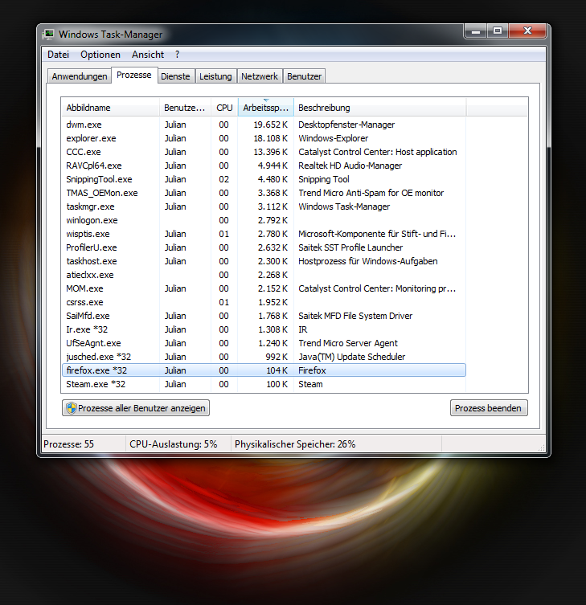586x605 pixels.
Task: Select the TMAS_OEMon.exe process
Action: 264,193
